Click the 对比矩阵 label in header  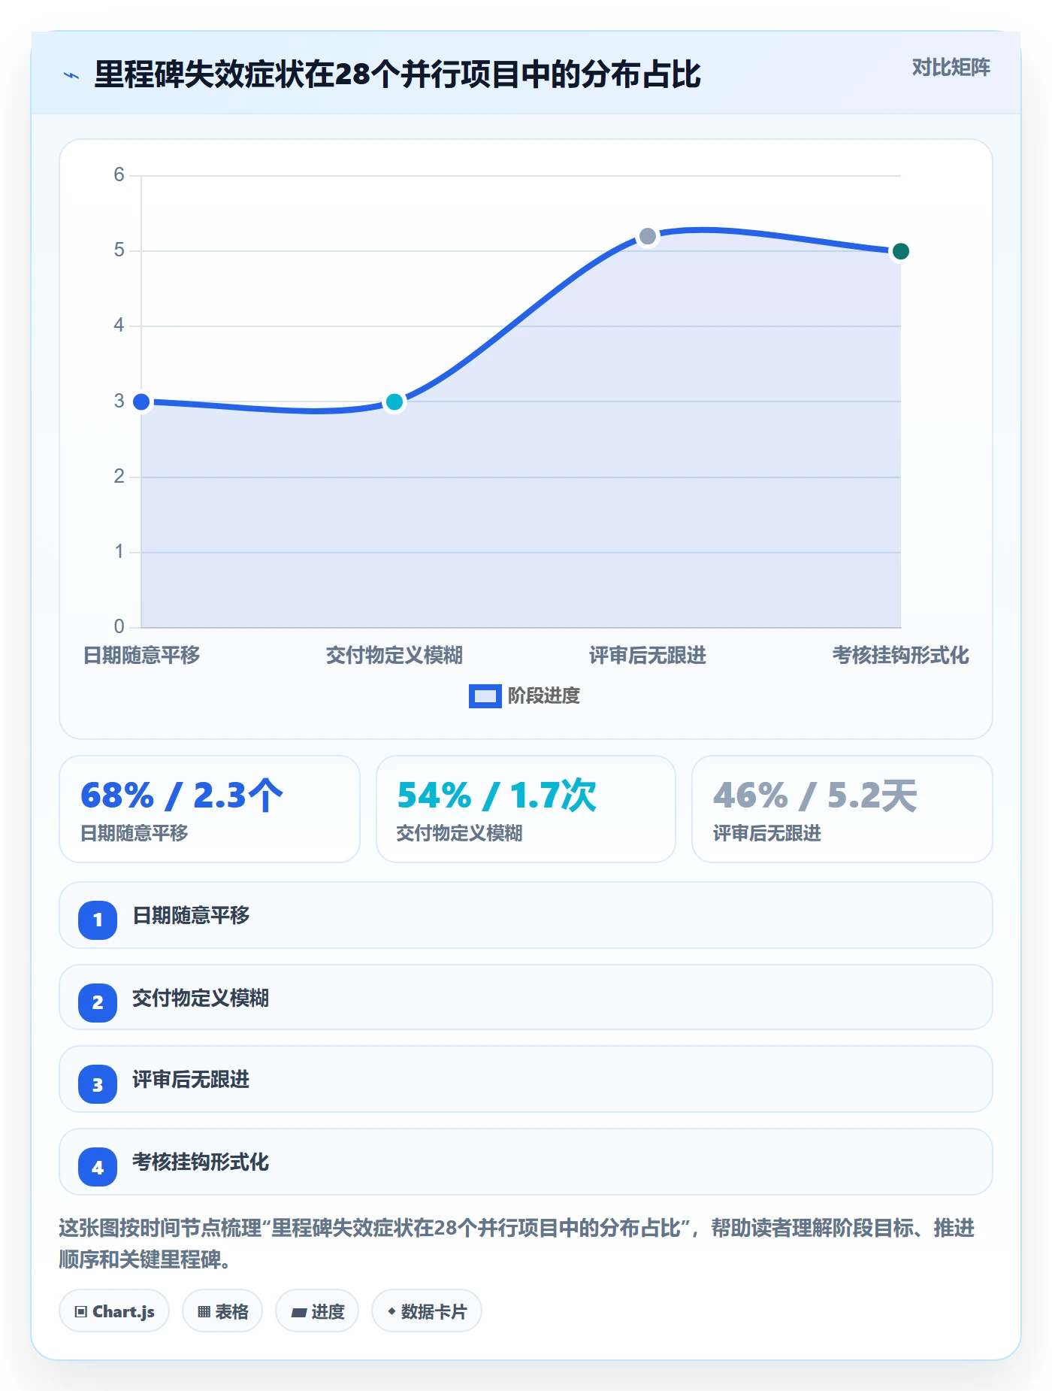951,68
